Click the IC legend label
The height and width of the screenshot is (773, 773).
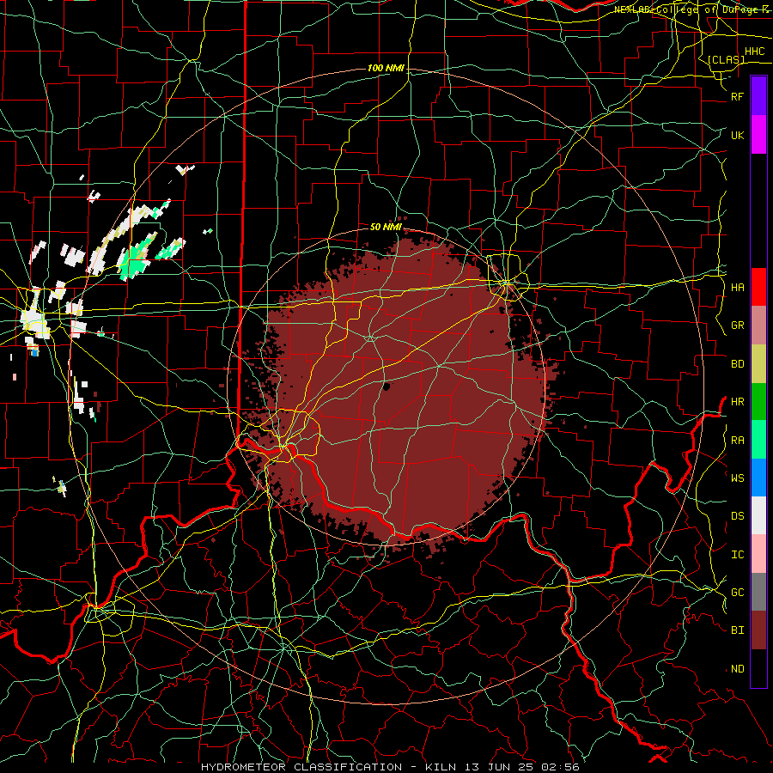click(x=737, y=555)
